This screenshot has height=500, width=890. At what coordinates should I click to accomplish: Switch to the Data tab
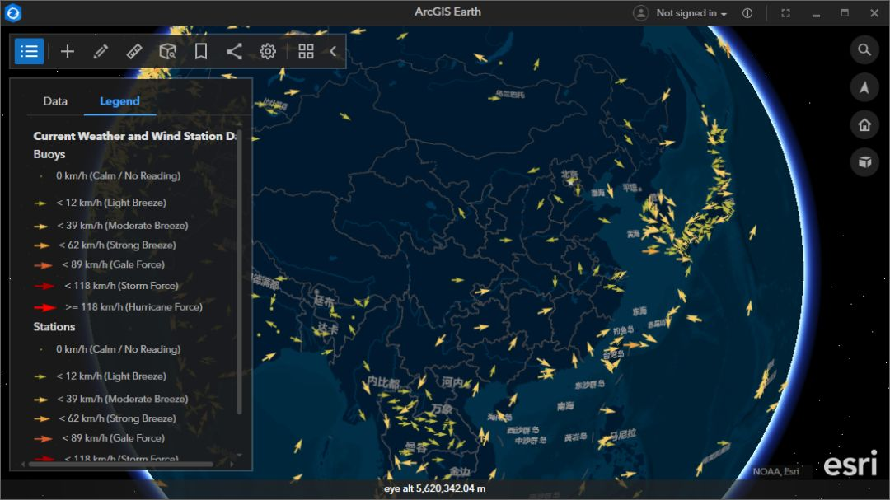[x=55, y=101]
